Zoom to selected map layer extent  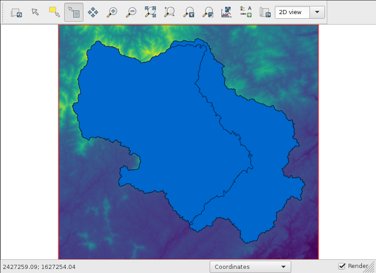pos(150,12)
